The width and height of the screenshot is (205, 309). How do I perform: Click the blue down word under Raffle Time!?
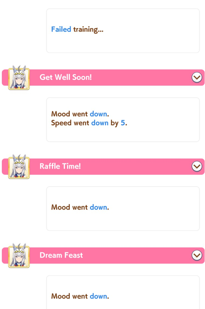[x=98, y=208]
